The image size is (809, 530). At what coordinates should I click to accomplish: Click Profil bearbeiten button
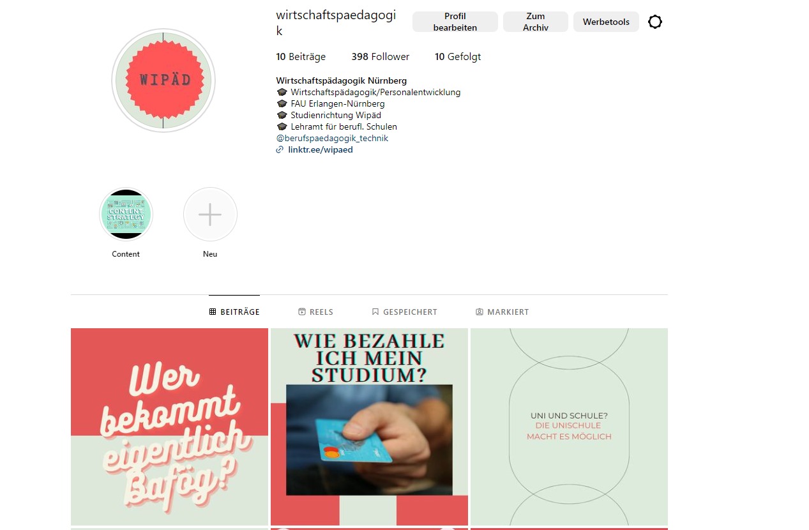coord(455,22)
